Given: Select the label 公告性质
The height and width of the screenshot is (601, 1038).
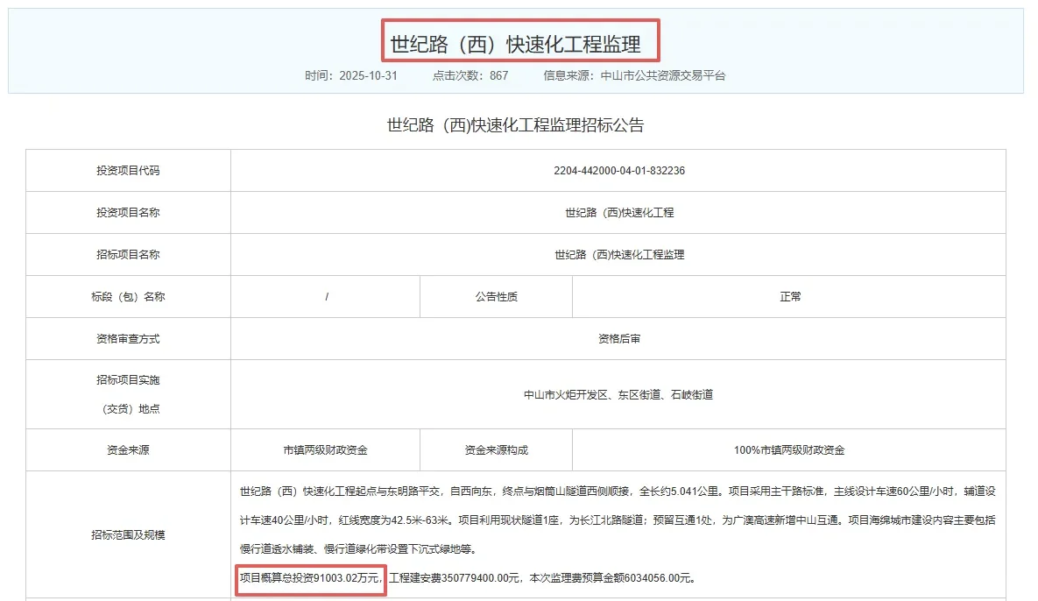Looking at the screenshot, I should tap(497, 296).
